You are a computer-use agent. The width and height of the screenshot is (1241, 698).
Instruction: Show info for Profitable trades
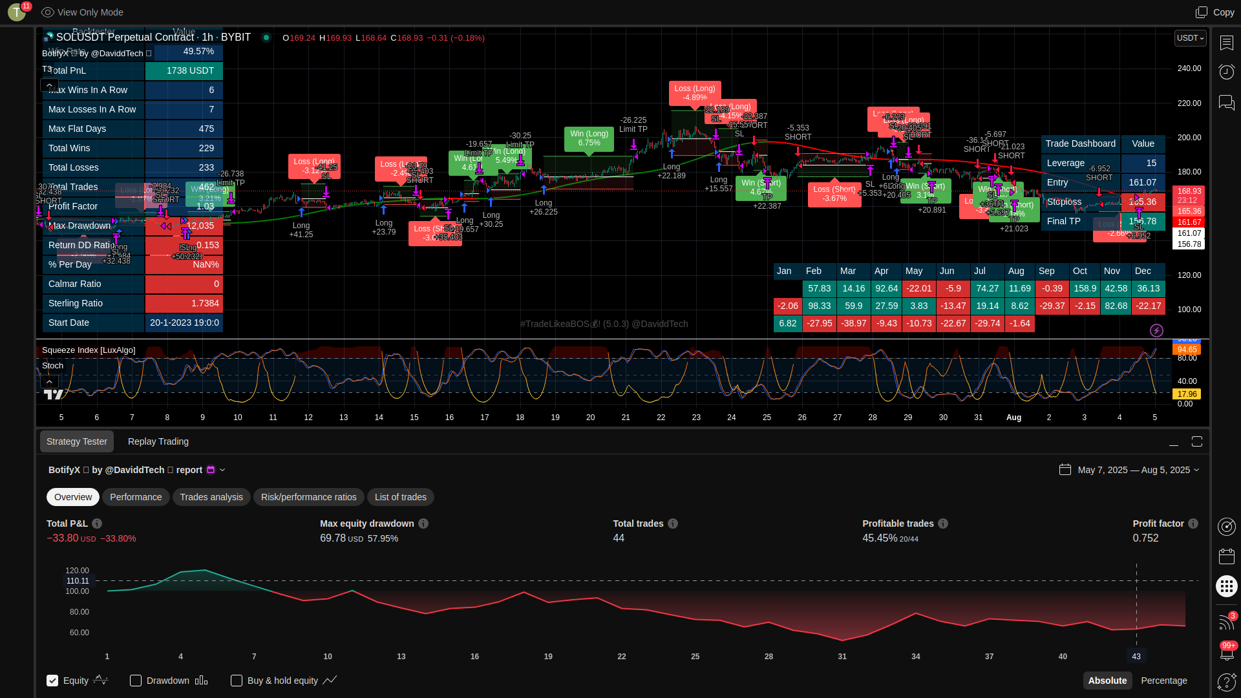coord(943,523)
